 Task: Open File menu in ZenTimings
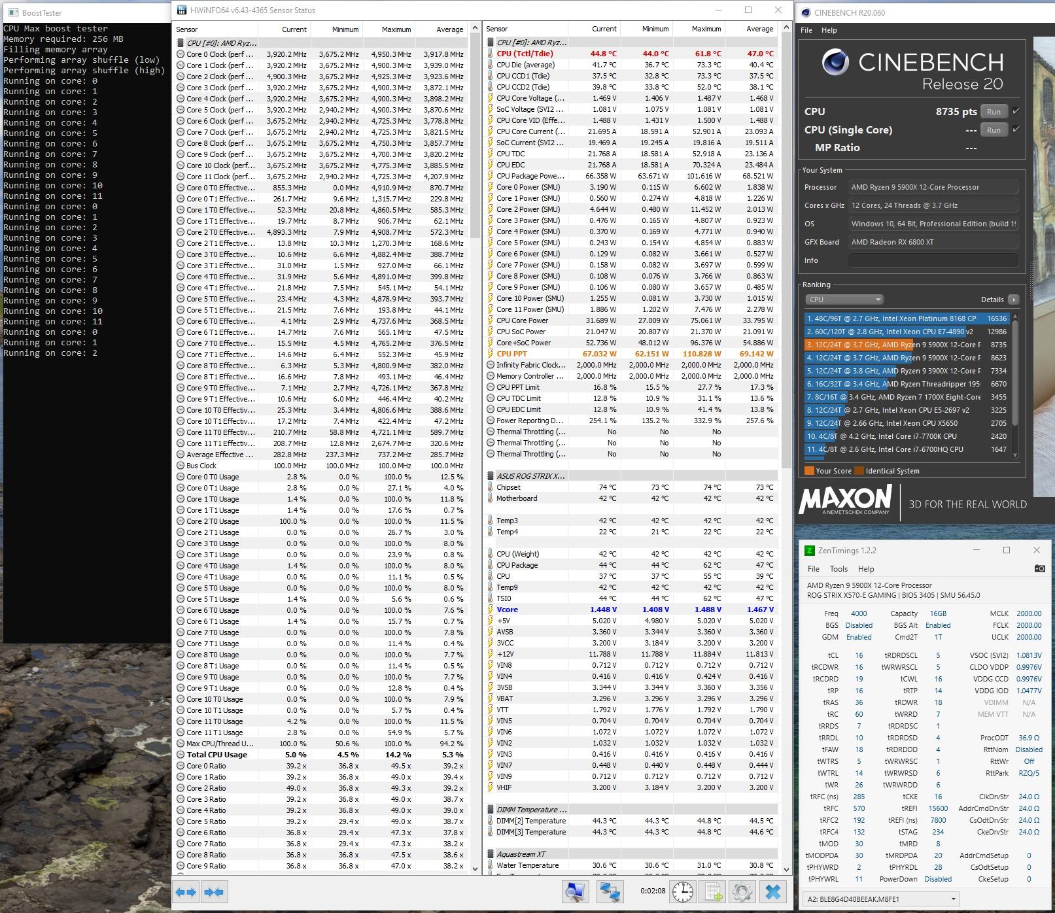click(x=814, y=569)
